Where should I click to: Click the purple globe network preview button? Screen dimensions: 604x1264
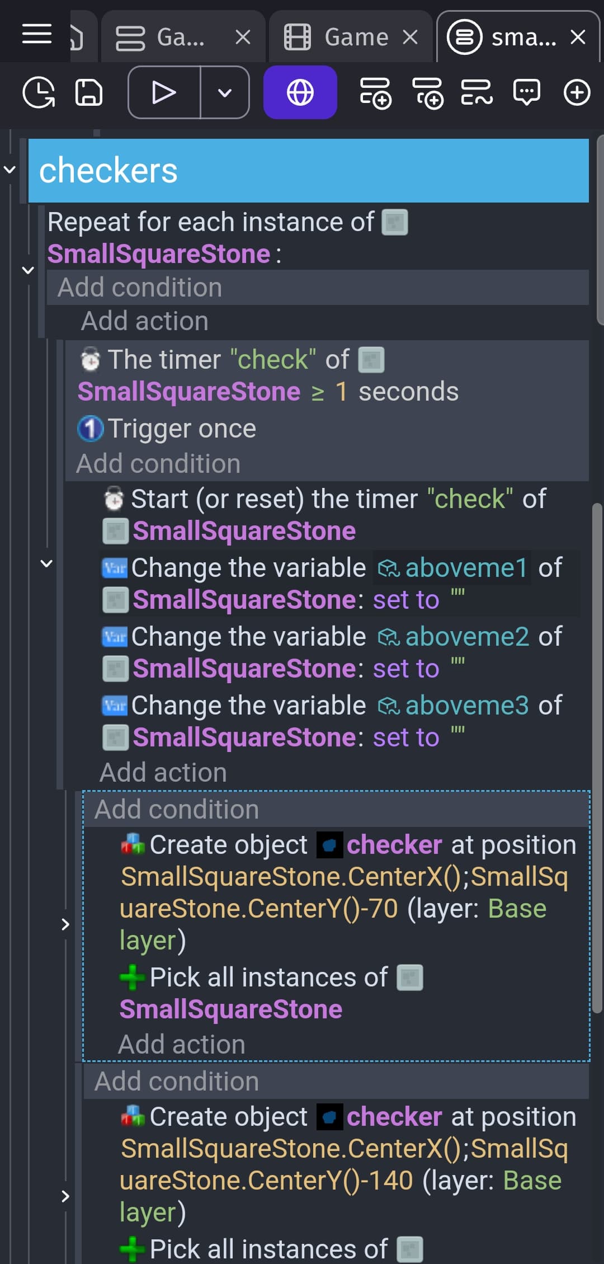click(x=300, y=92)
